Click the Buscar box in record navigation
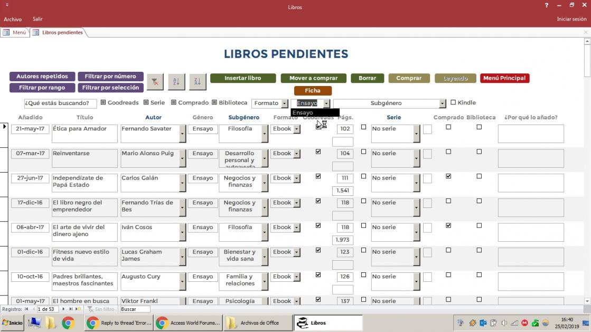591x332 pixels. pos(135,309)
